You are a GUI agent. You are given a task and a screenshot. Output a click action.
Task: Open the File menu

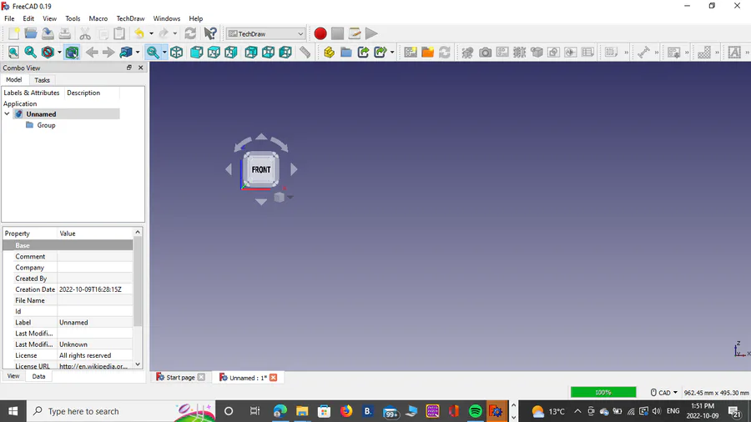tap(9, 18)
